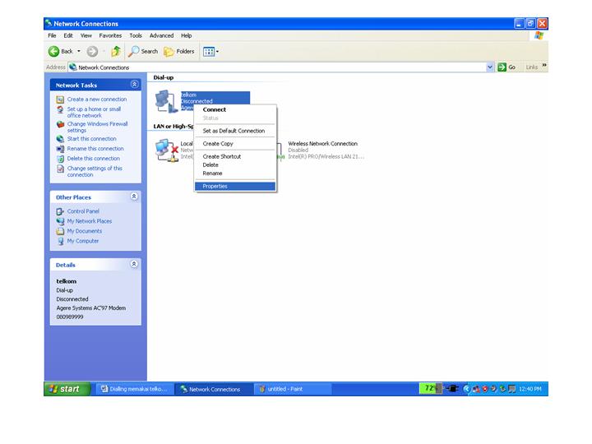Screen dimensions: 592x444
Task: Open My Network Places link
Action: [90, 221]
